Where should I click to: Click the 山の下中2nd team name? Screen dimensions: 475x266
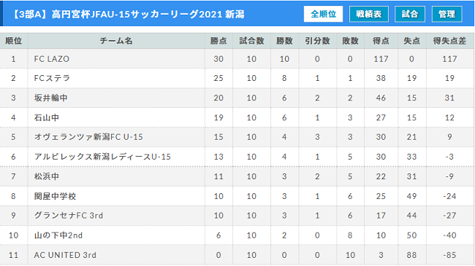(58, 235)
